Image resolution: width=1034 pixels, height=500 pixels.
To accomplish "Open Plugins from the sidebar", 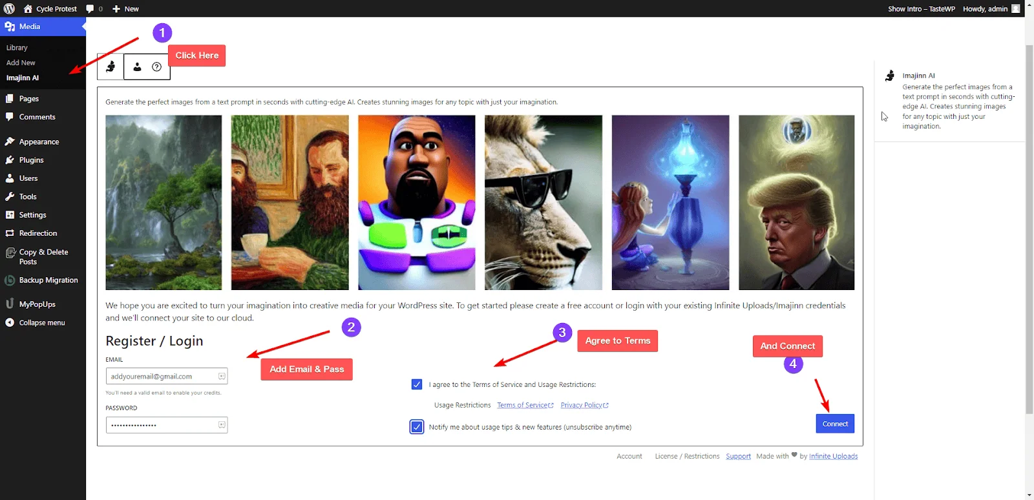I will [31, 160].
